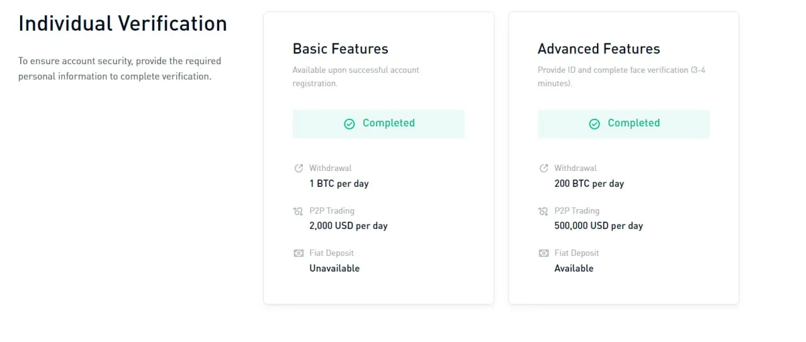Click the 200 BTC per day withdrawal limit
Image resolution: width=806 pixels, height=342 pixels.
589,184
